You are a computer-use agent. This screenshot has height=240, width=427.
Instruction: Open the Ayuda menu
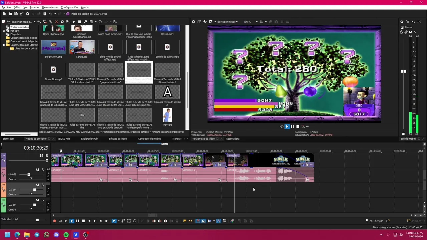(x=85, y=7)
